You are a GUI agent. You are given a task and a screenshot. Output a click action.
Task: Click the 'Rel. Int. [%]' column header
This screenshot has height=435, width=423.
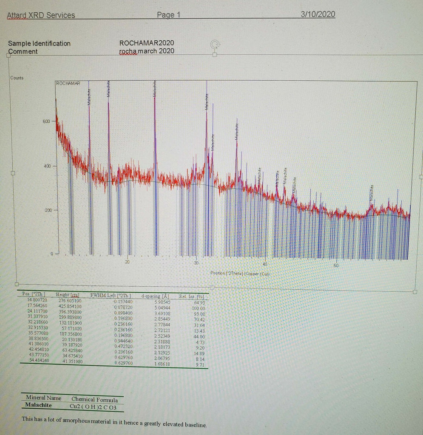click(x=192, y=296)
